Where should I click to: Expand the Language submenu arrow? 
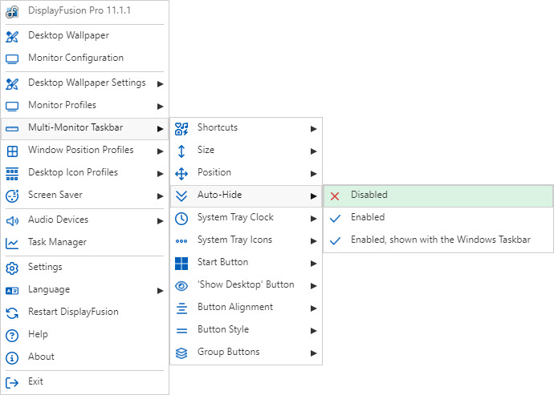click(161, 290)
